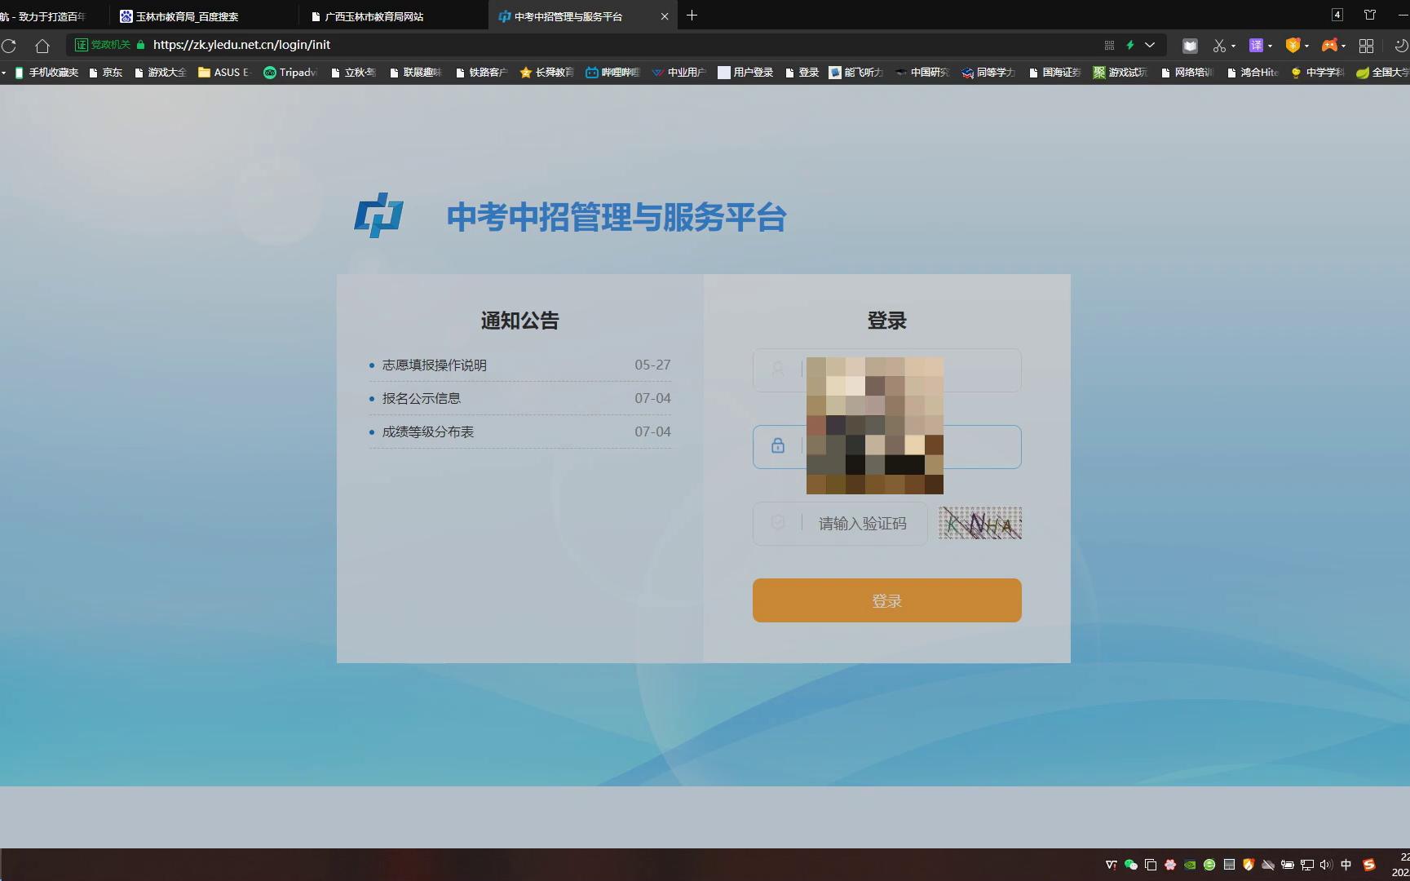Click the green 360 browser tray icon
The height and width of the screenshot is (881, 1410).
coord(1209,865)
